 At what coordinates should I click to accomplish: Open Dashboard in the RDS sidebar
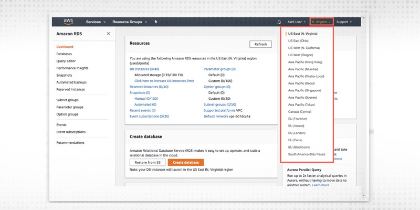point(65,47)
